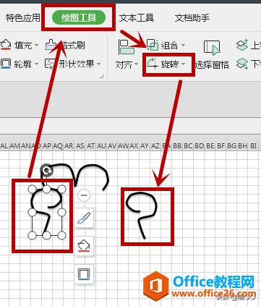Click the floating shape outline button

[x=84, y=274]
